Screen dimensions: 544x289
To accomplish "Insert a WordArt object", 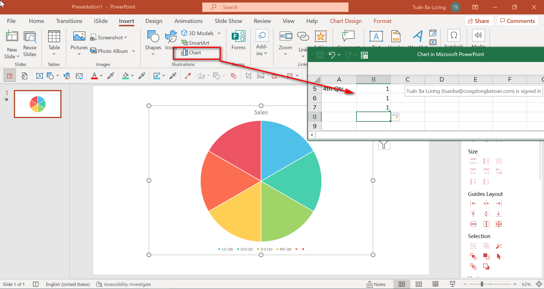I will (x=418, y=37).
